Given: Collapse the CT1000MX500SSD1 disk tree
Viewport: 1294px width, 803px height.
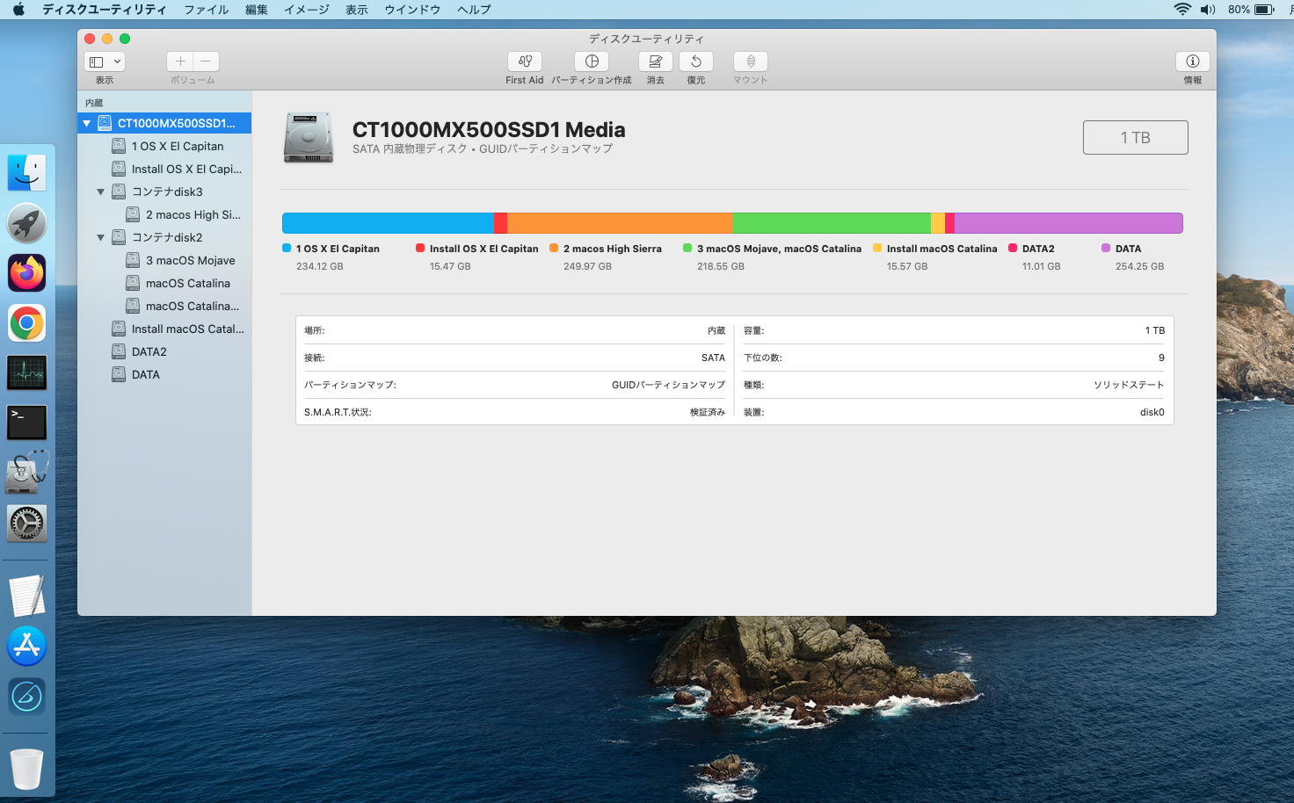Looking at the screenshot, I should (x=86, y=124).
